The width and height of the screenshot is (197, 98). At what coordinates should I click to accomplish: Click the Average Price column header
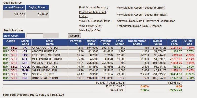[106, 42]
